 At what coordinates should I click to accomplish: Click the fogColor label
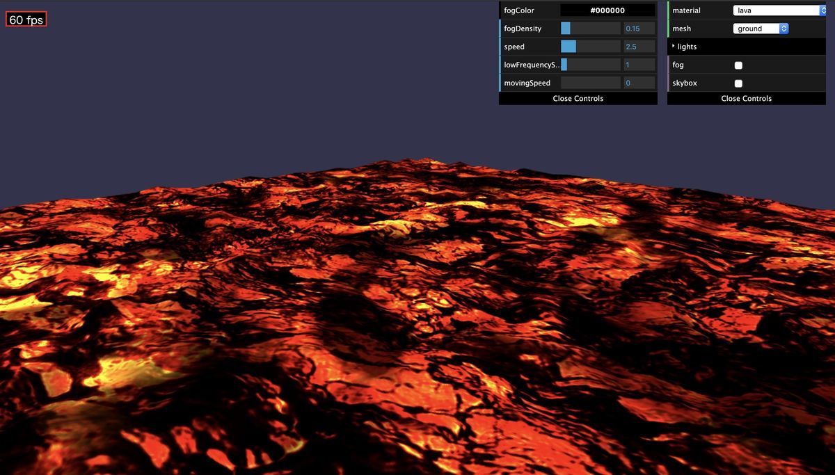pyautogui.click(x=519, y=10)
